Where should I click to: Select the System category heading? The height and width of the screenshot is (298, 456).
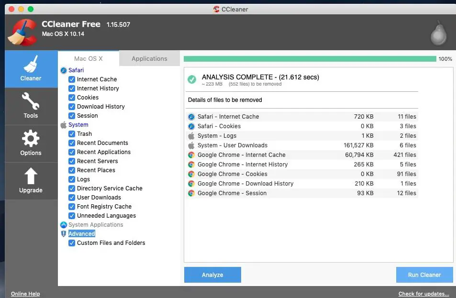pos(78,125)
